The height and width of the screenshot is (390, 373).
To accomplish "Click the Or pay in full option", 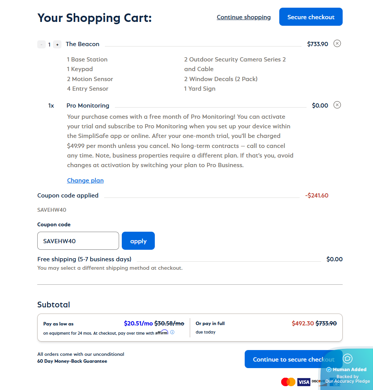I will pyautogui.click(x=266, y=327).
